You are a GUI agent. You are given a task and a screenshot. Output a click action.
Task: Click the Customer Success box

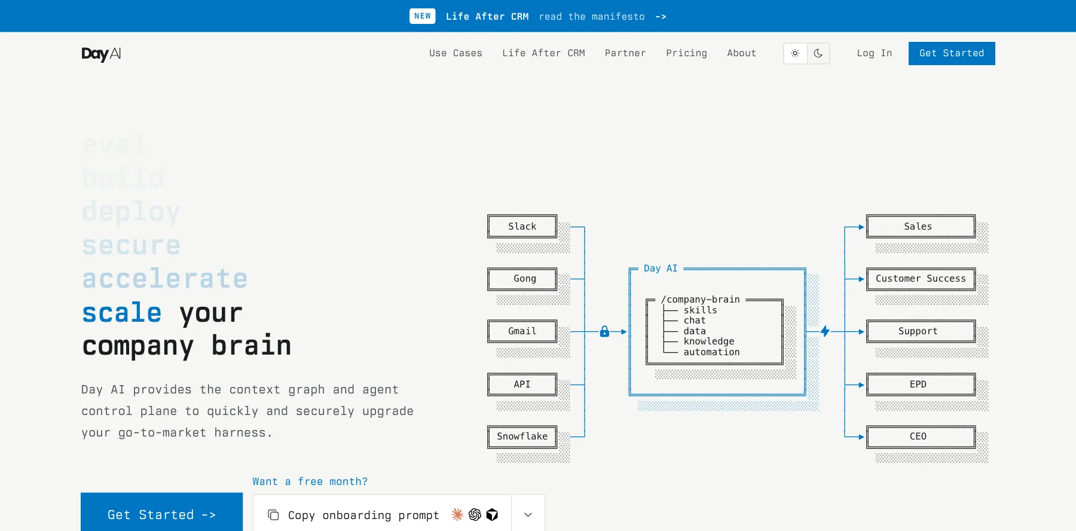921,279
